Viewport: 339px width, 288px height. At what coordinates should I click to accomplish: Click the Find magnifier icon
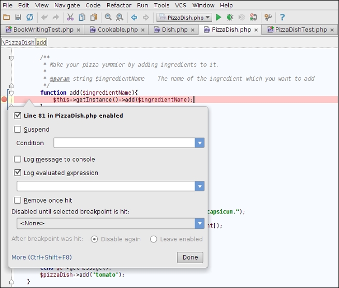pyautogui.click(x=108, y=17)
